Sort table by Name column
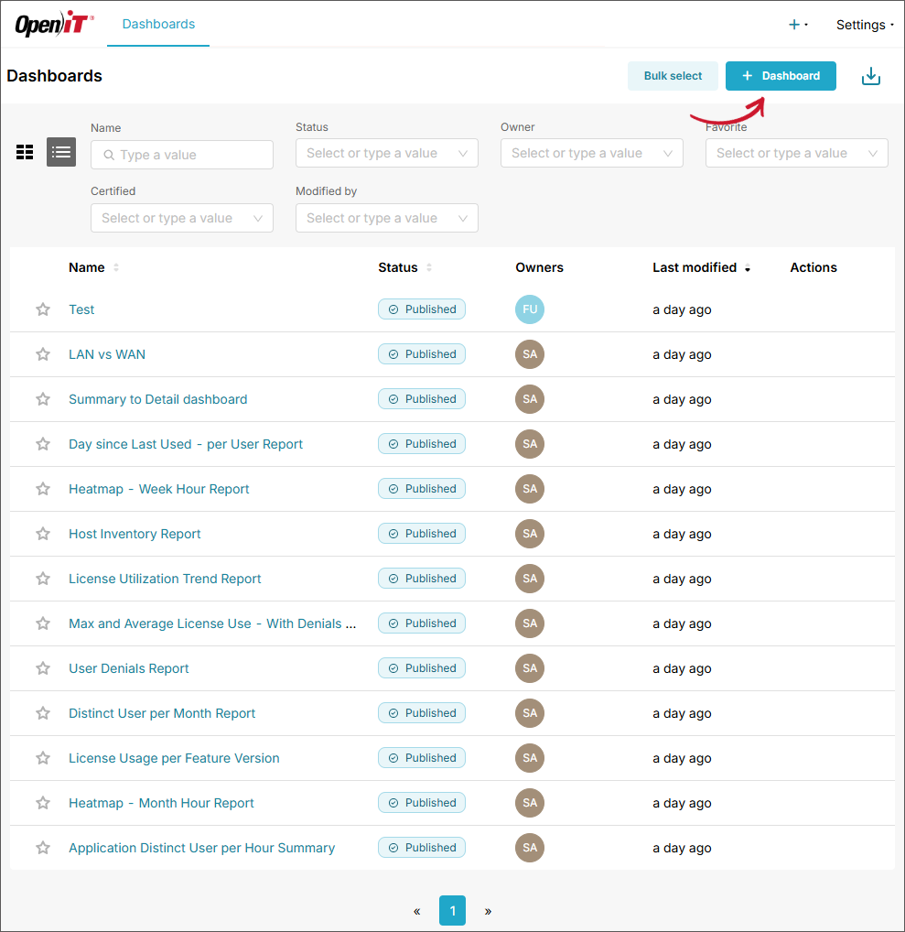The width and height of the screenshot is (905, 932). [94, 267]
